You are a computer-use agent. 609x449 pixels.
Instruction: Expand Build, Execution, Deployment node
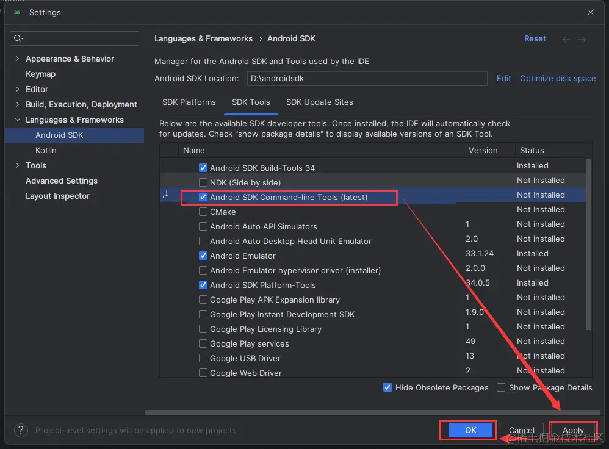17,104
